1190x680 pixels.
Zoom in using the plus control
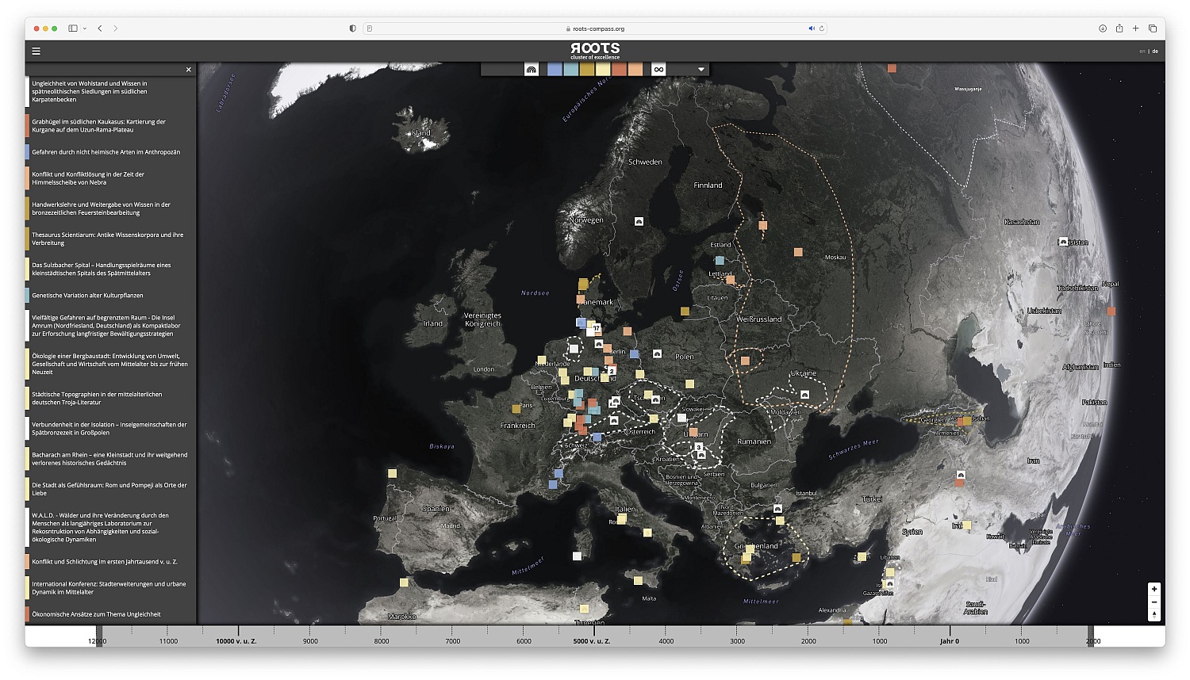(1155, 589)
